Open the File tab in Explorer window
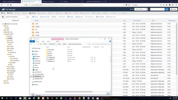178x100 pixels. click(x=32, y=41)
